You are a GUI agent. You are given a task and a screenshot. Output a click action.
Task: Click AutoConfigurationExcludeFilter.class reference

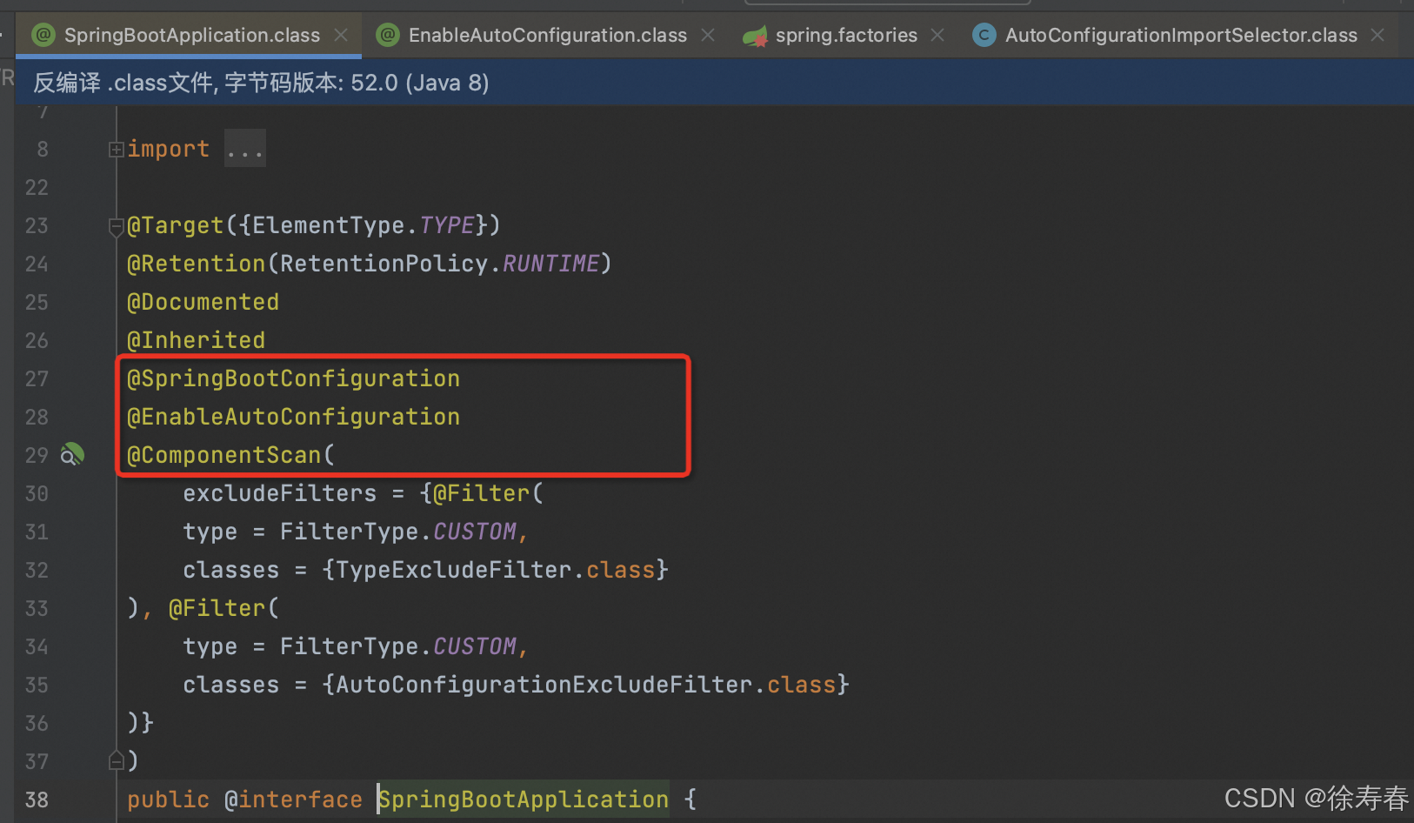585,685
